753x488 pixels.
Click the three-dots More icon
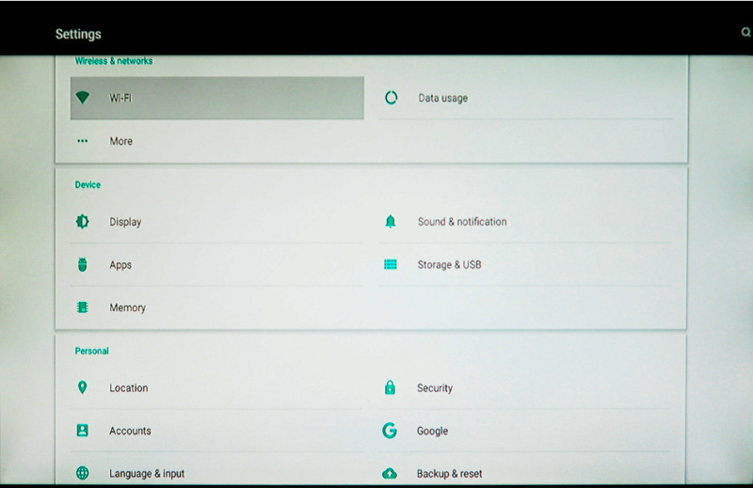(83, 141)
